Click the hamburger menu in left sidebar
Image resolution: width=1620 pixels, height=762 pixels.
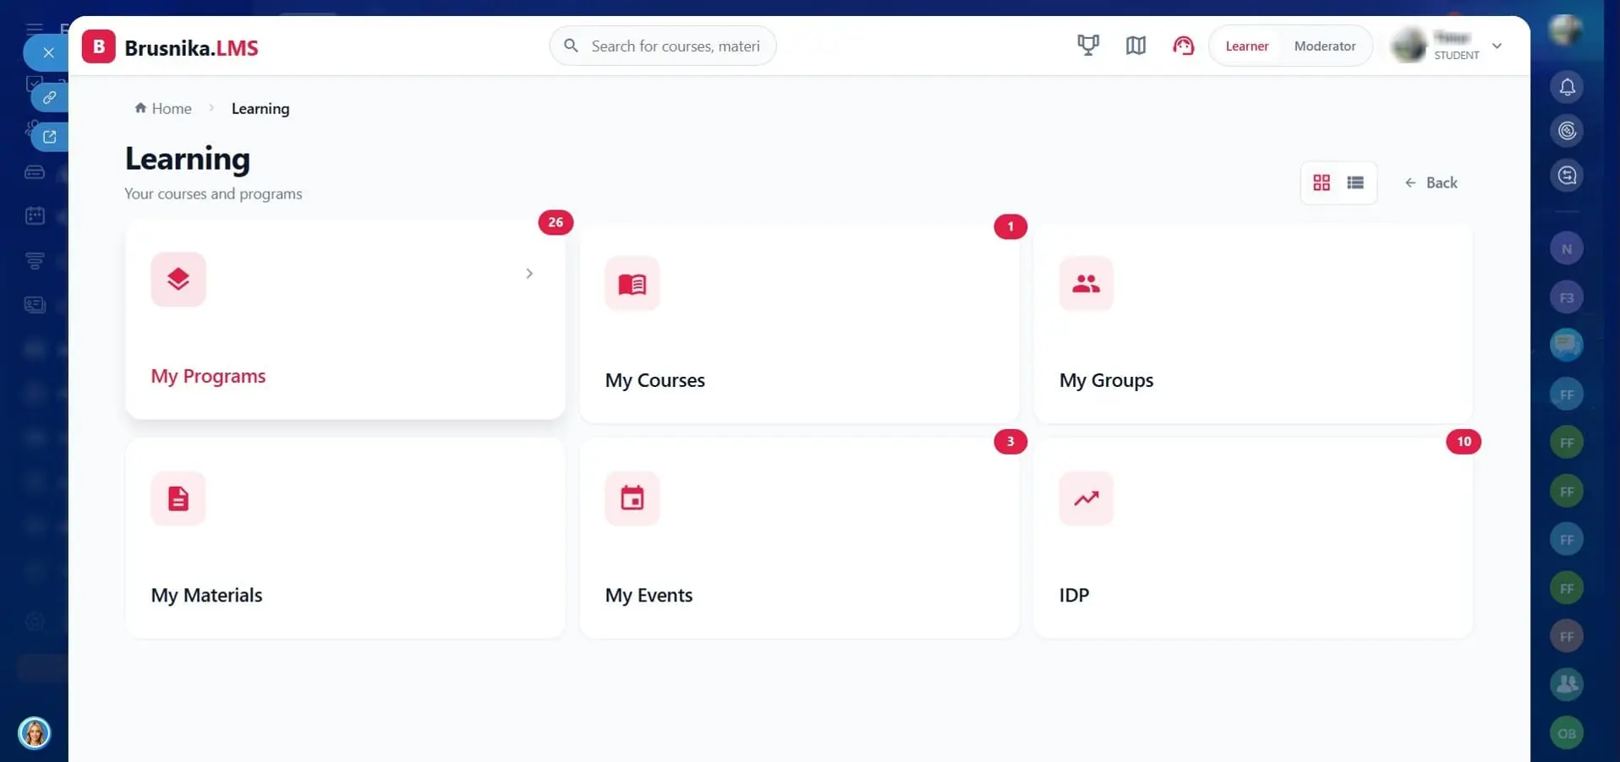click(x=35, y=29)
